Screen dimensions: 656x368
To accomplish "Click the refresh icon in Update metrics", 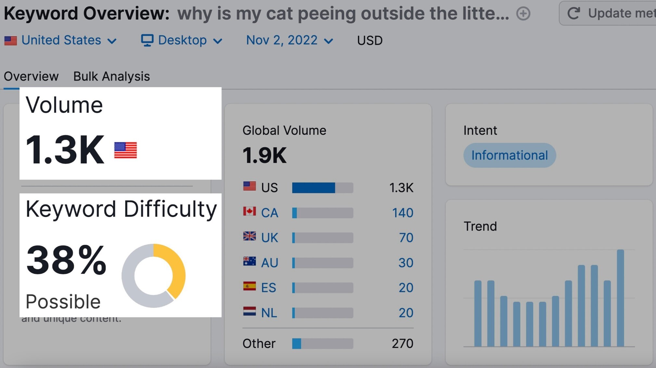I will [x=574, y=13].
